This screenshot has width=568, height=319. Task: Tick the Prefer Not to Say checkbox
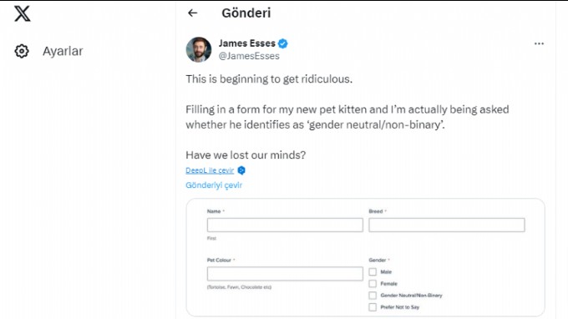(x=373, y=307)
